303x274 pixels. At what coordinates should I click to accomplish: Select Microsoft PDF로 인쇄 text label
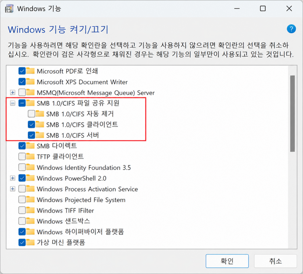[x=67, y=71]
